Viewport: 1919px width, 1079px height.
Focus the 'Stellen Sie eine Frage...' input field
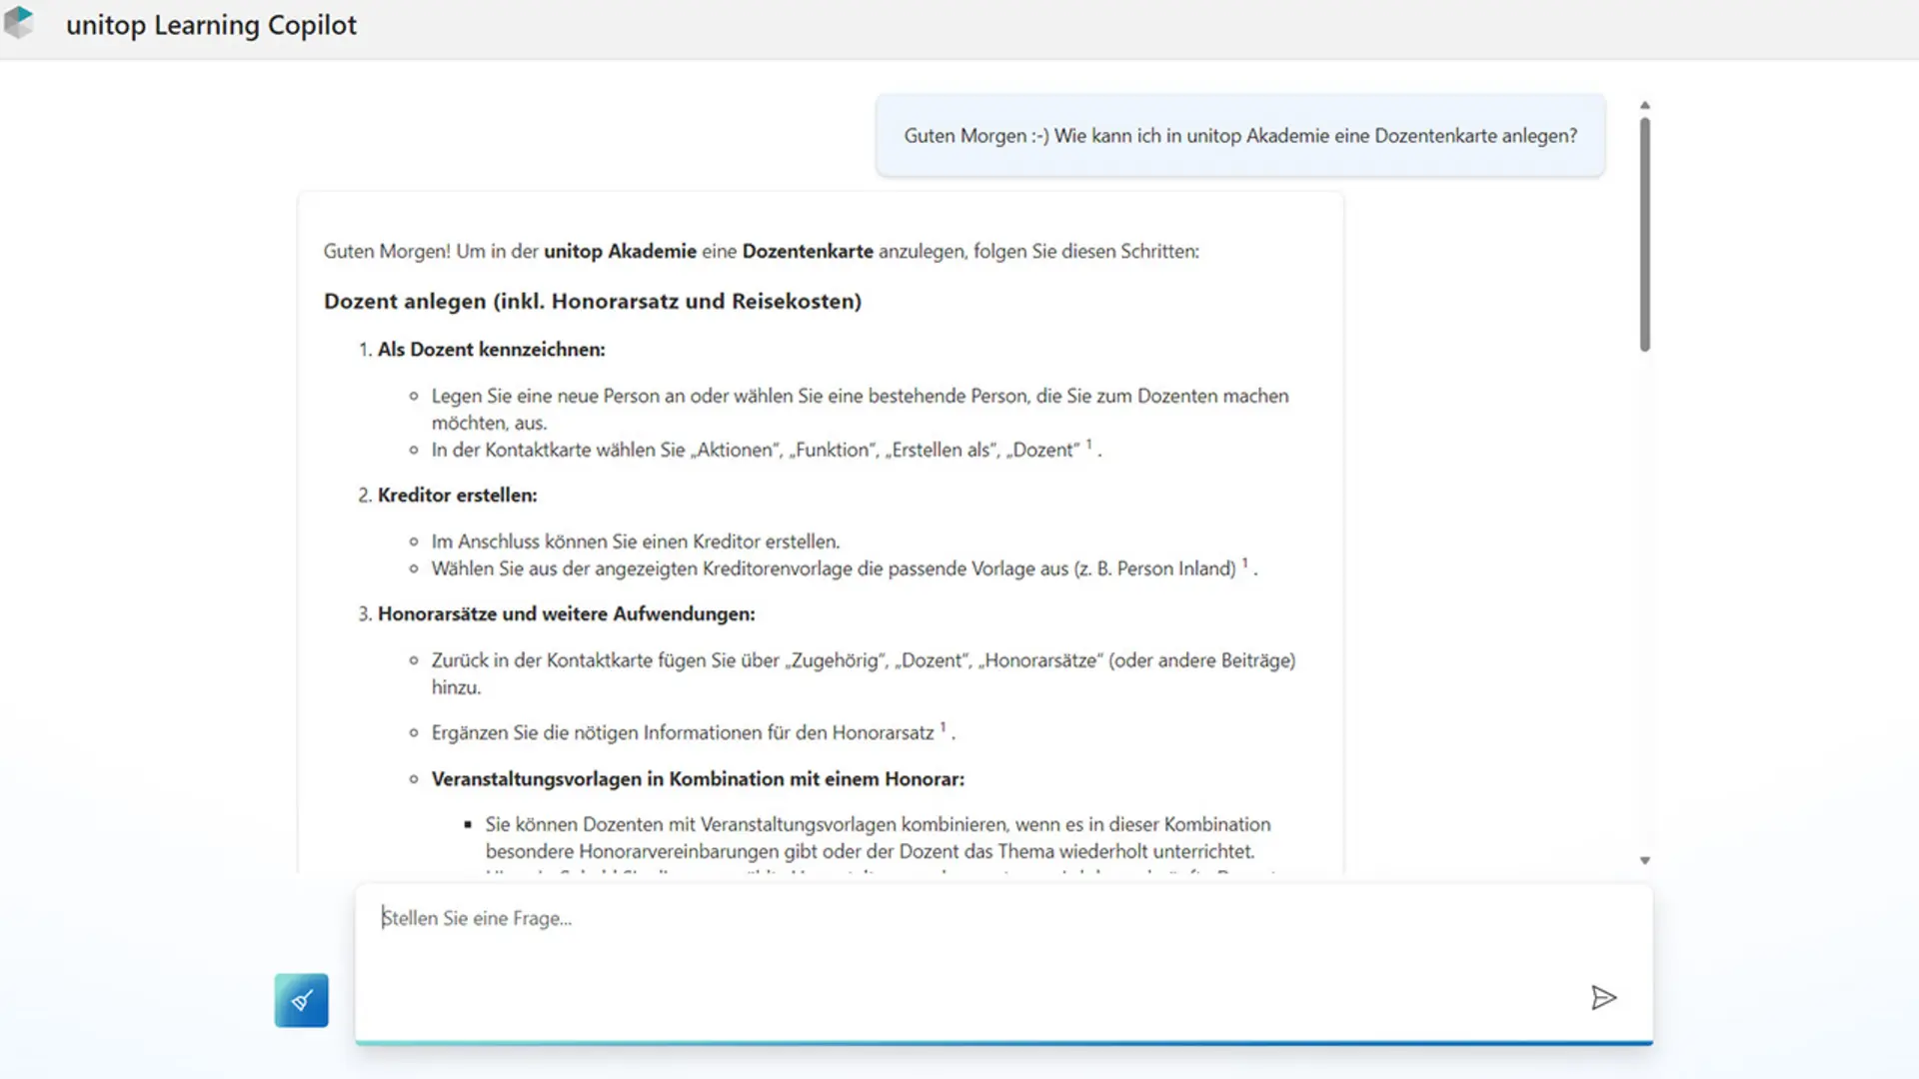tap(1003, 963)
